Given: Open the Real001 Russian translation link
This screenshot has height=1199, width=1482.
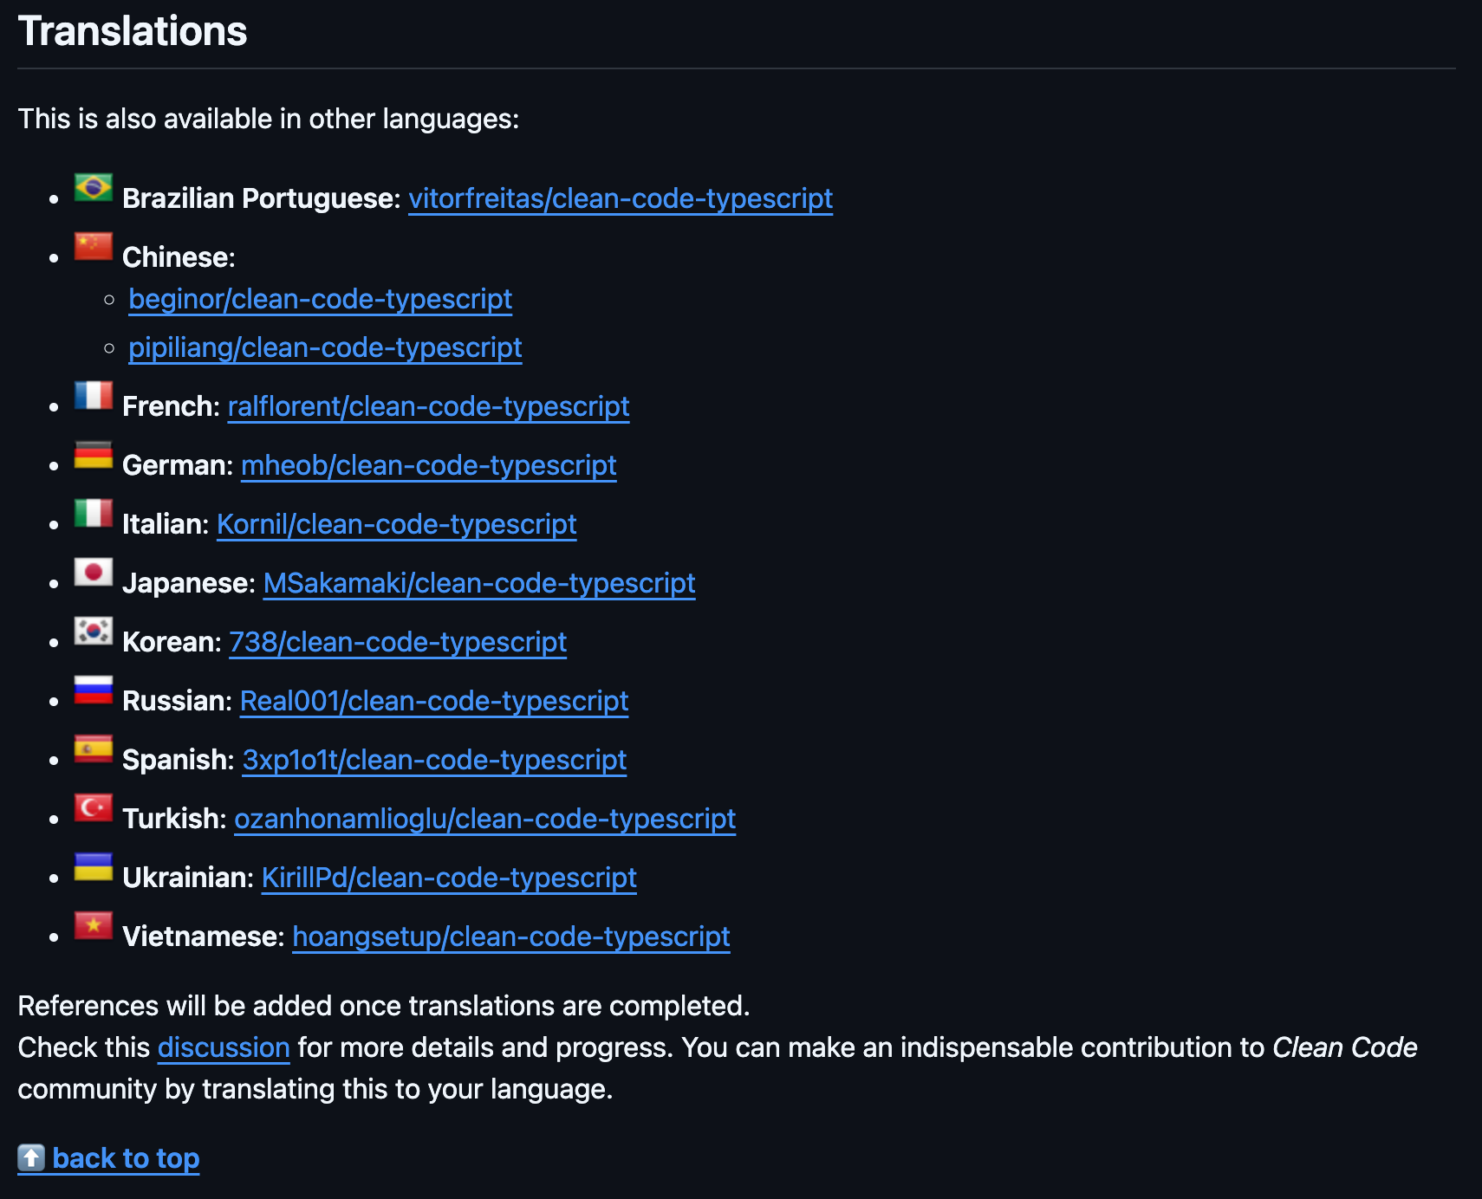Looking at the screenshot, I should (x=433, y=701).
